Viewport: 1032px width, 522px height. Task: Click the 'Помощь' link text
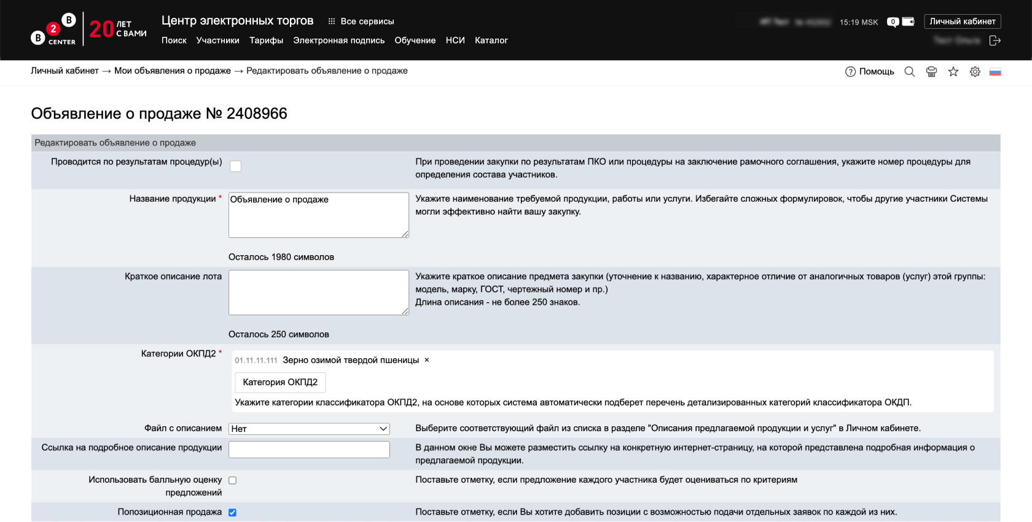click(x=877, y=72)
